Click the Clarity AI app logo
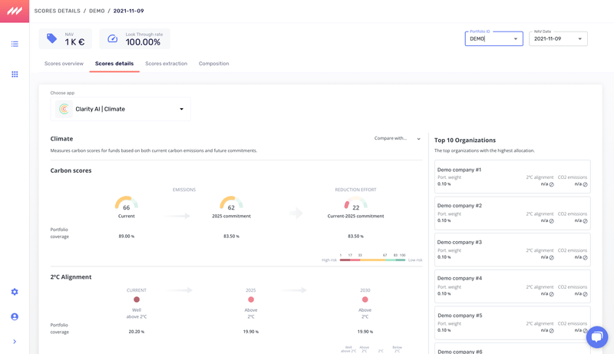The width and height of the screenshot is (614, 354). pos(64,109)
